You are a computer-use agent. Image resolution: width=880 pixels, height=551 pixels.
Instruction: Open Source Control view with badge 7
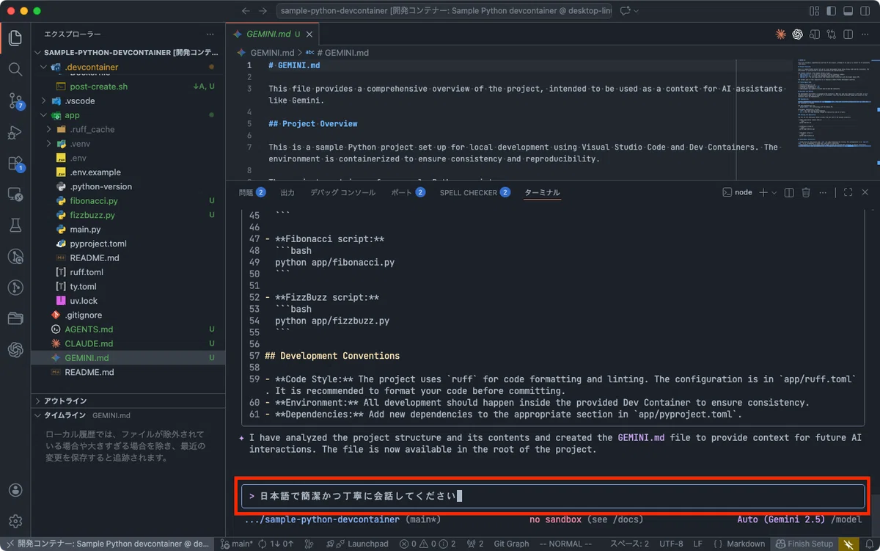[15, 101]
